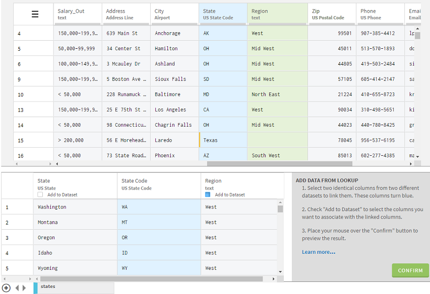Screen dimensions: 430x294
Task: Go to previous sheet using left arrow
Action: [17, 288]
